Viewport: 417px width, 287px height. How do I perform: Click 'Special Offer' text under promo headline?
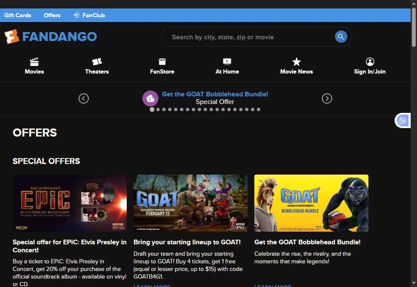point(215,102)
